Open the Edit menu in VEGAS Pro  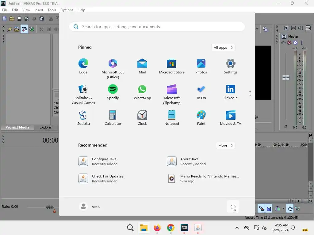point(15,10)
